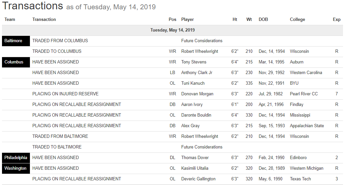The width and height of the screenshot is (345, 185).
Task: Open Deveric Gallington's player entry
Action: click(198, 179)
